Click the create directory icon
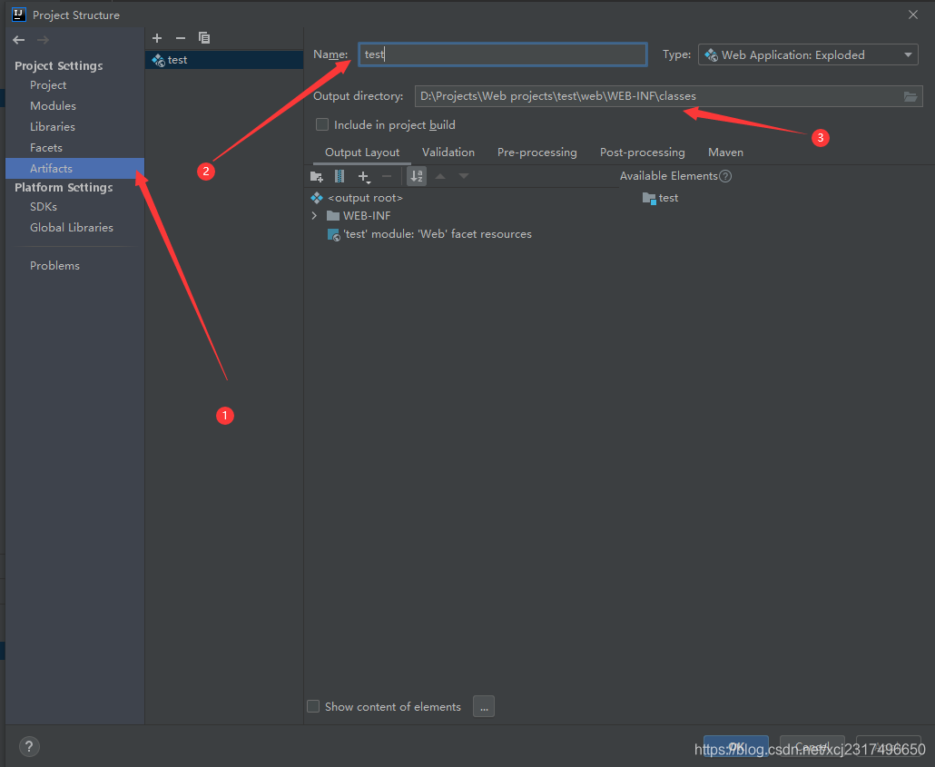Viewport: 935px width, 767px height. [317, 176]
